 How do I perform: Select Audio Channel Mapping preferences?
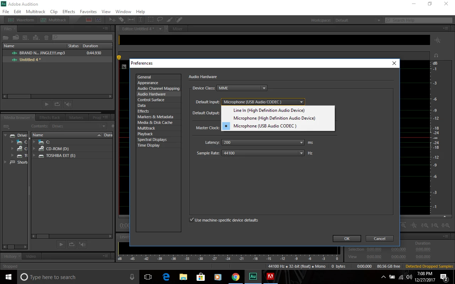(159, 88)
